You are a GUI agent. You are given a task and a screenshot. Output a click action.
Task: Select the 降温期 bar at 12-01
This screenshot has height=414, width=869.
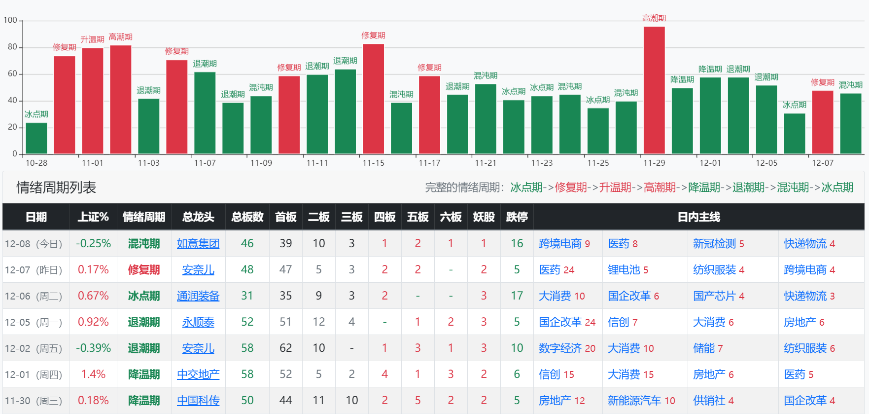710,116
